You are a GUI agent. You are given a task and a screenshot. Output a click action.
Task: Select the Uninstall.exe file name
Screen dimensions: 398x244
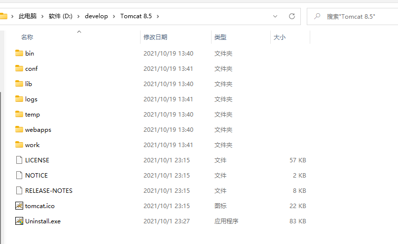pos(43,221)
